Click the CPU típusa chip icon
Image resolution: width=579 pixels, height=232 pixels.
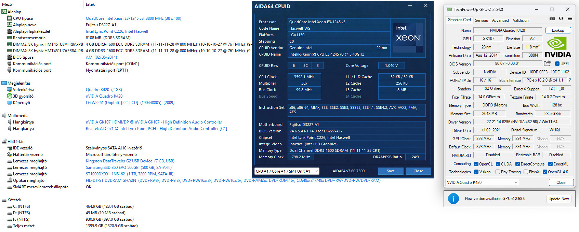click(x=10, y=18)
